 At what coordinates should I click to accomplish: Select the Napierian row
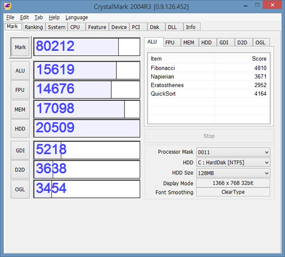209,76
